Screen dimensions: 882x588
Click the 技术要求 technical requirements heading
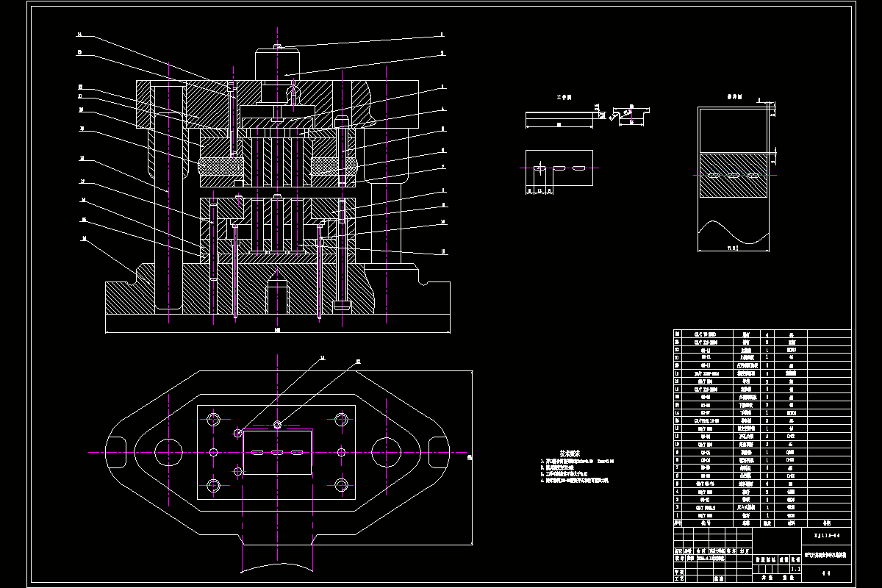570,453
